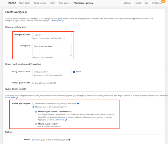The width and height of the screenshot is (168, 144).
Task: Select Let Athena choose when to upgrade
Action: (33, 104)
